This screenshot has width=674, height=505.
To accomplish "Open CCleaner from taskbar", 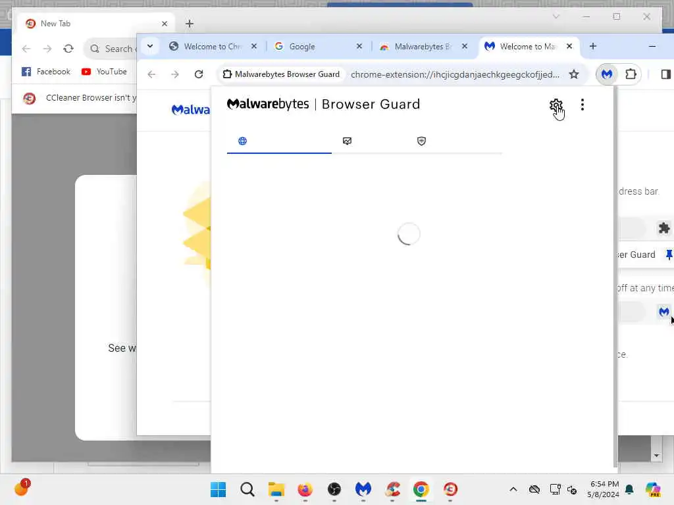I will [x=392, y=489].
